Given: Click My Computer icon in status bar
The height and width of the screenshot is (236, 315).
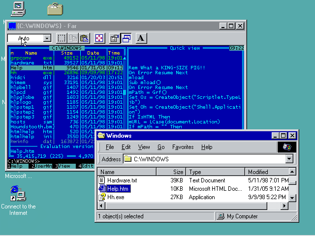Looking at the screenshot, I should click(221, 216).
